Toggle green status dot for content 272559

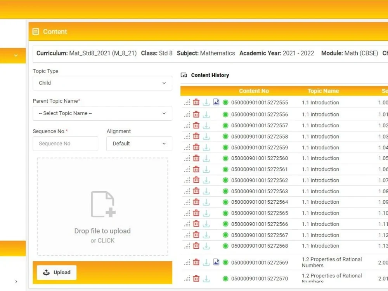(225, 147)
